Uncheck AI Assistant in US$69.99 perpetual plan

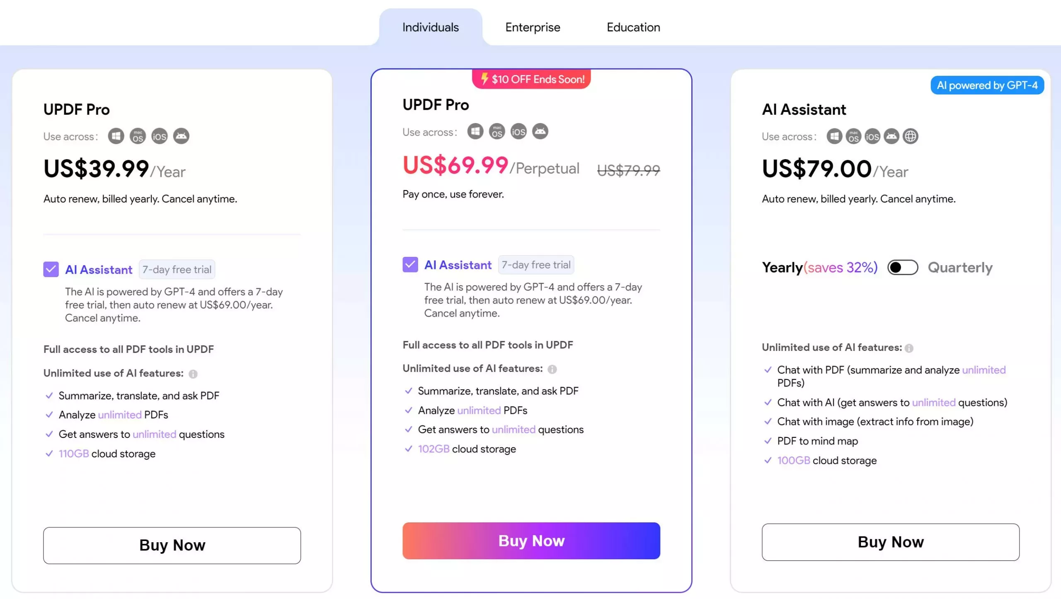(410, 265)
